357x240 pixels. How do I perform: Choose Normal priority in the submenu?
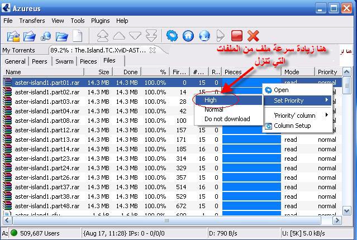point(229,109)
